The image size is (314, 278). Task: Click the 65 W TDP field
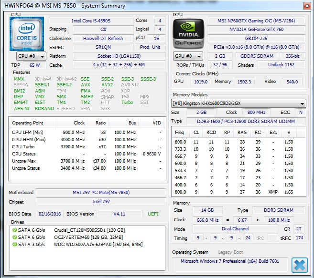(x=34, y=65)
